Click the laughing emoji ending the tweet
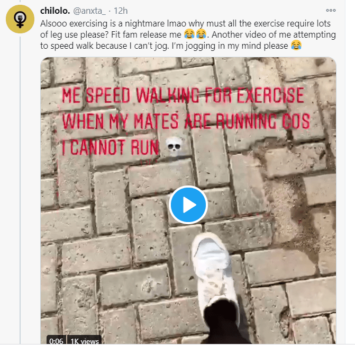The image size is (355, 345). [296, 46]
